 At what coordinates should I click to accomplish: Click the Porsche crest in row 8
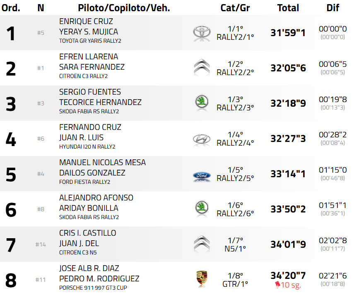(x=202, y=279)
